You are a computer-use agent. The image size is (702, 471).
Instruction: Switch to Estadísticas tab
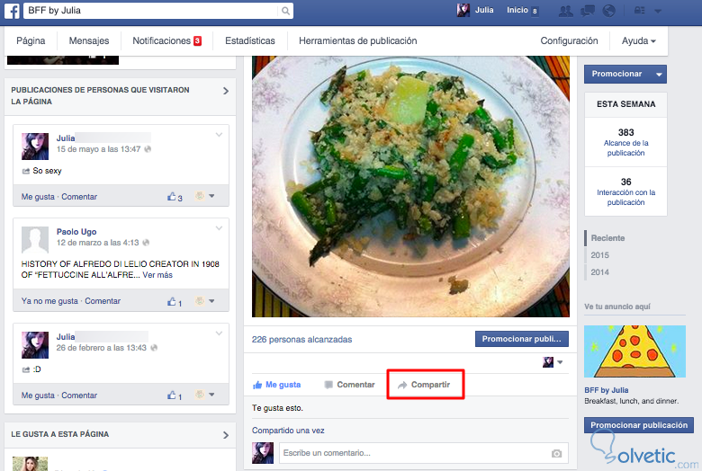250,40
